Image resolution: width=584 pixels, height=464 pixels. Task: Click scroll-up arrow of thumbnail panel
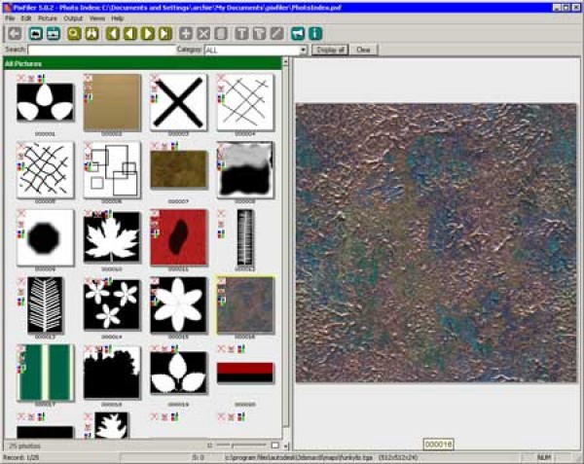[286, 61]
